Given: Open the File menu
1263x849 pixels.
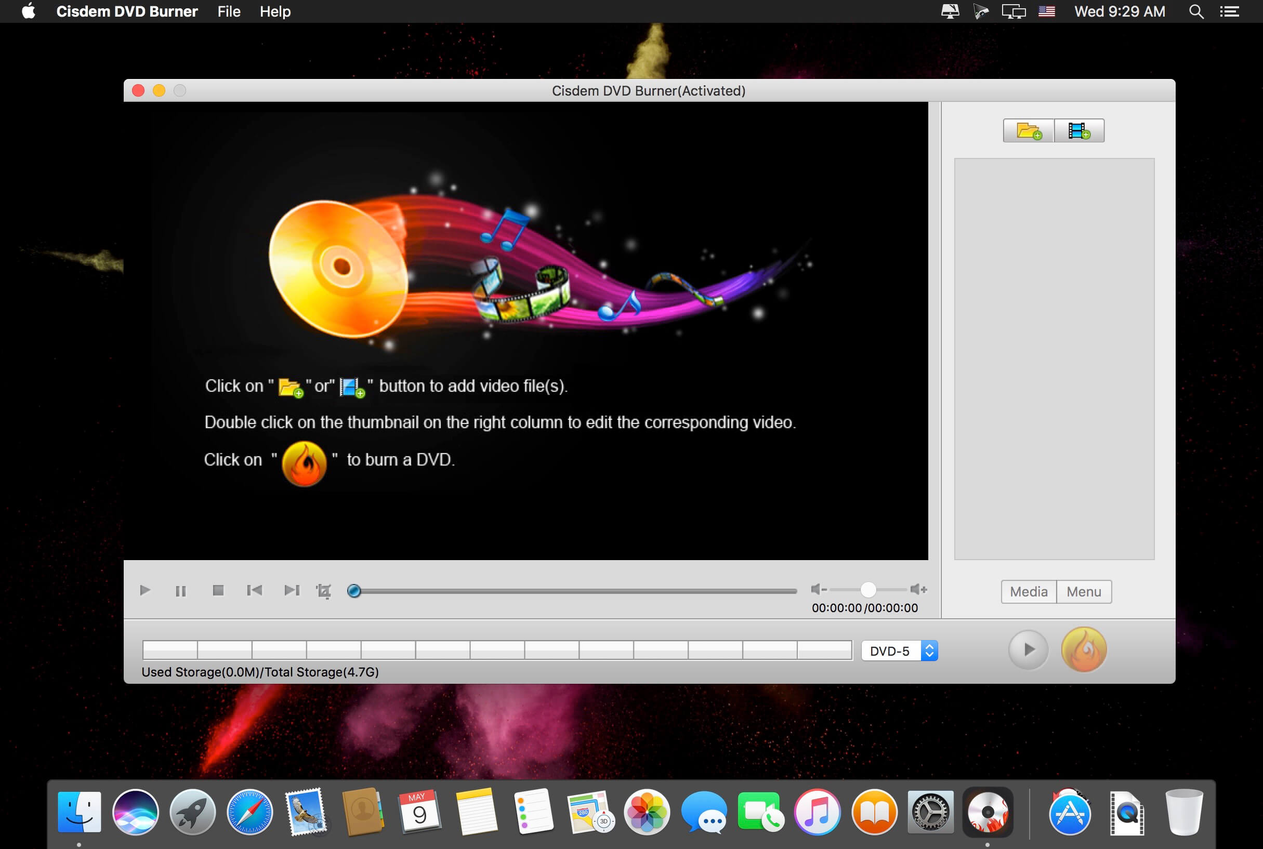Looking at the screenshot, I should 228,11.
